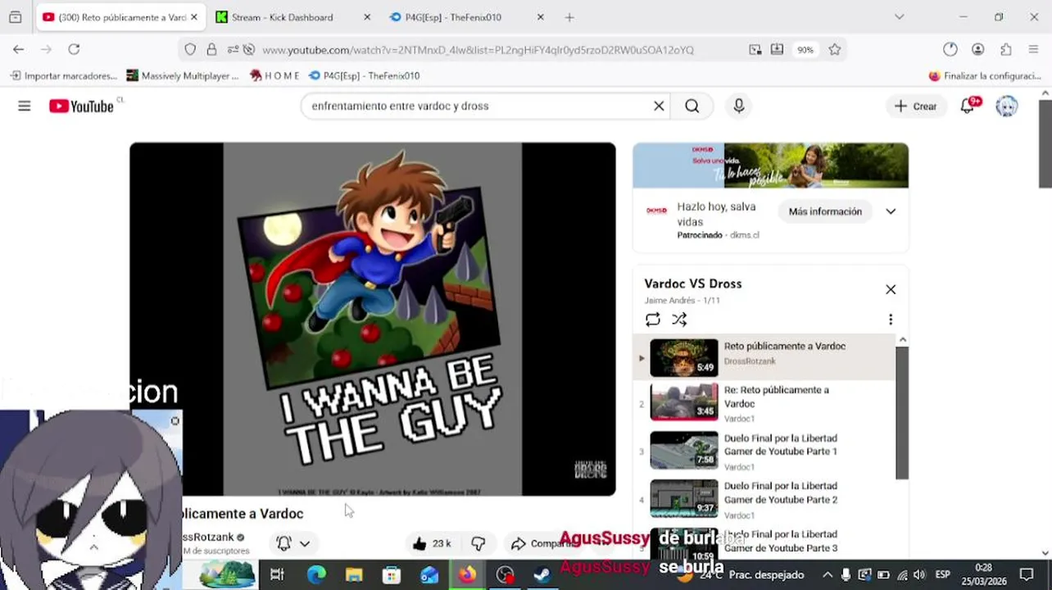
Task: Open the list all tabs dropdown
Action: [899, 17]
